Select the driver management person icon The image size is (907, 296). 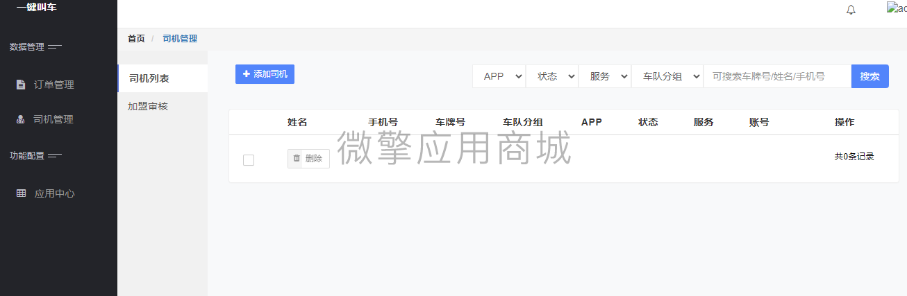point(21,119)
